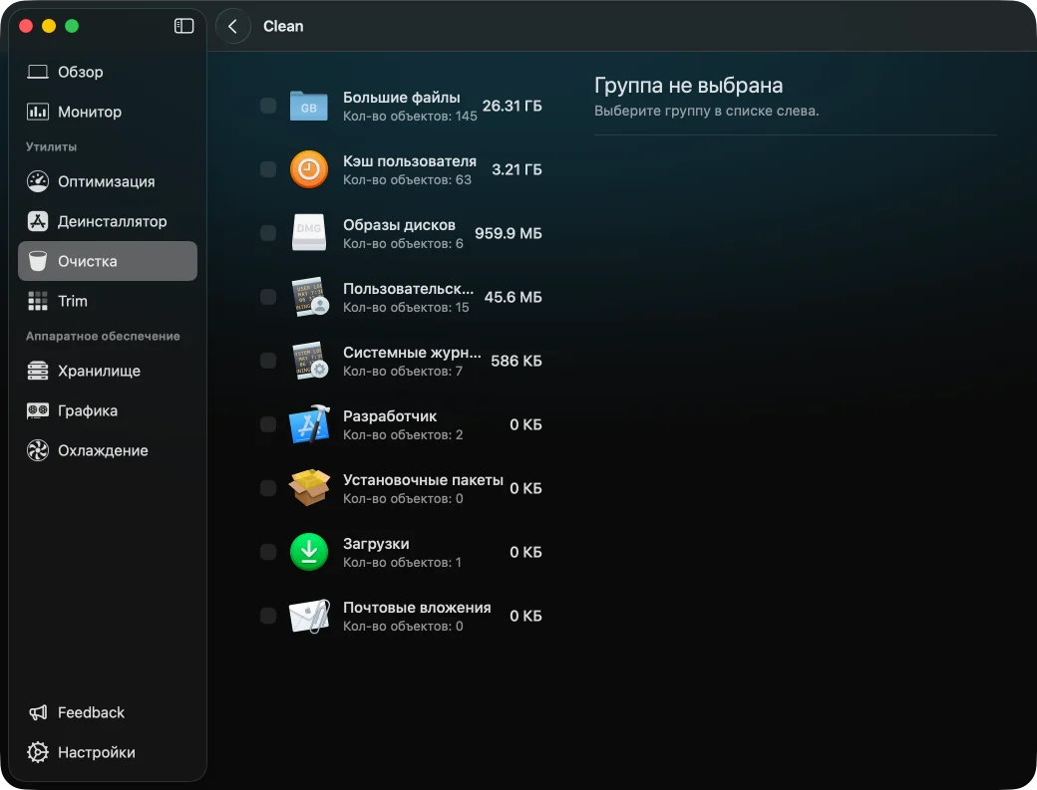The height and width of the screenshot is (790, 1037).
Task: Select the Системные журн... checkbox
Action: pyautogui.click(x=268, y=361)
